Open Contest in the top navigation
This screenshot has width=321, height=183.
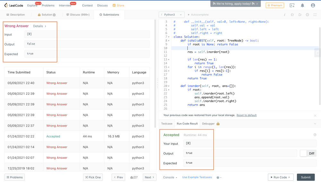point(87,5)
